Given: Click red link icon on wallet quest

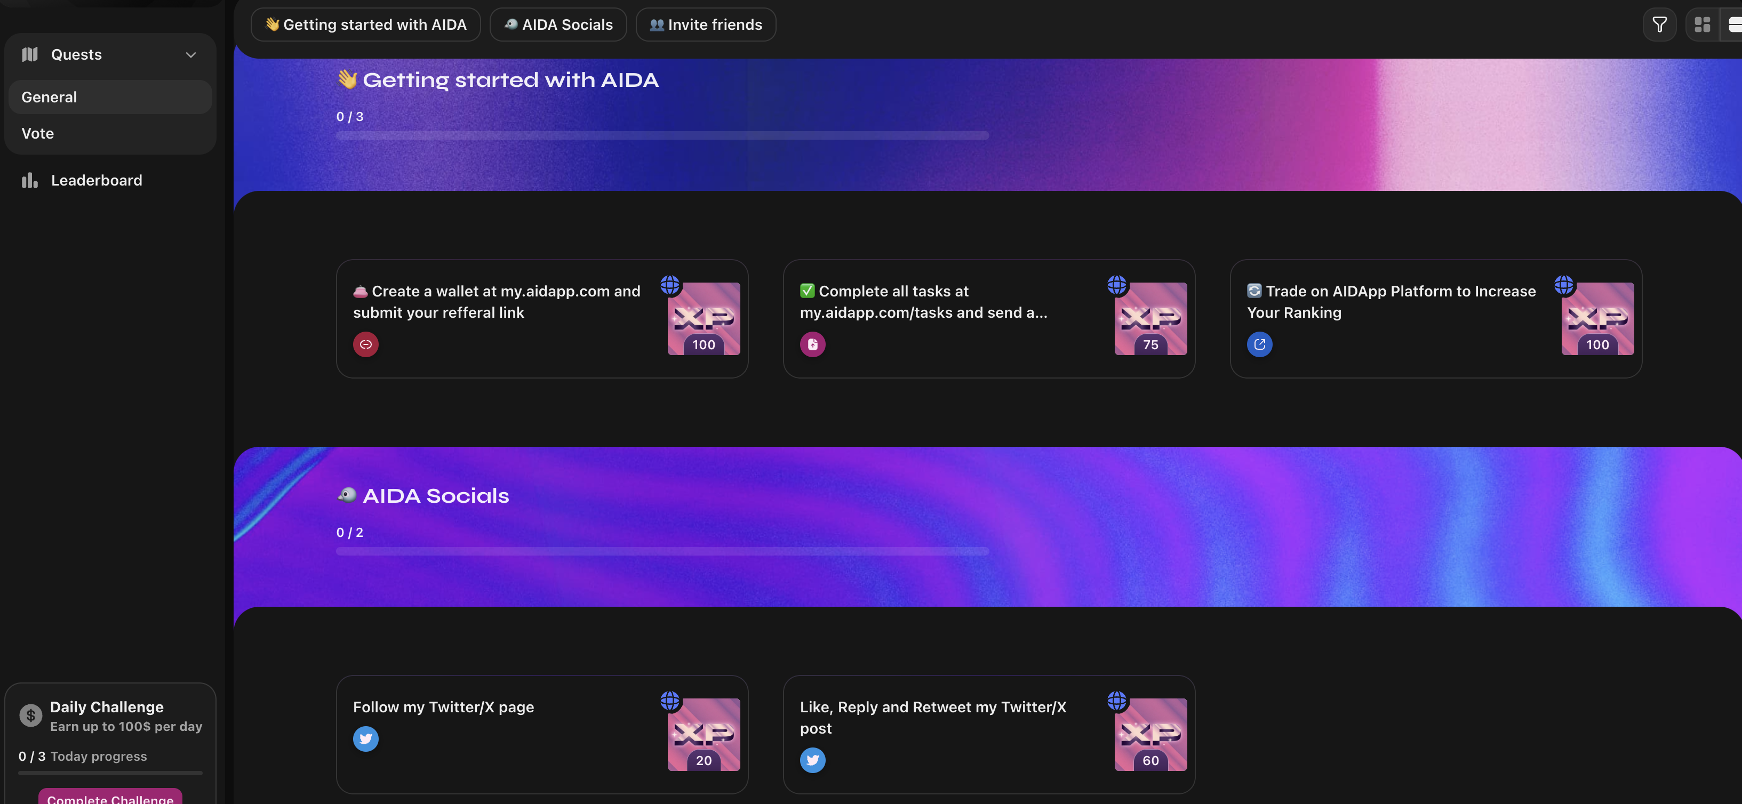Looking at the screenshot, I should point(365,344).
